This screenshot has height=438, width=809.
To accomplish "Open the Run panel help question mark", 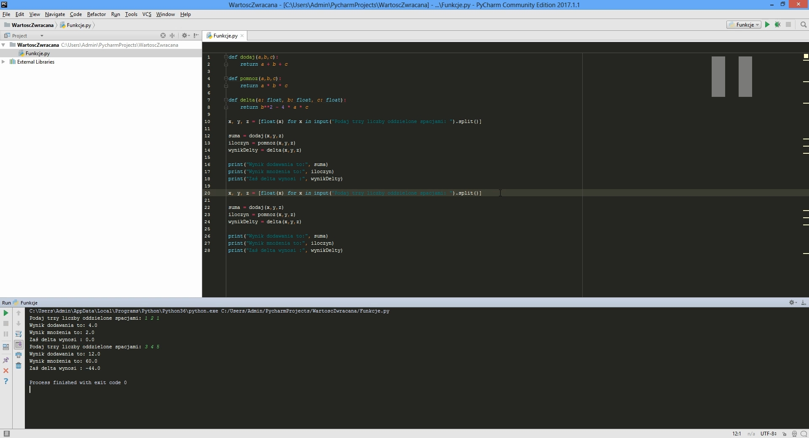I will click(x=6, y=381).
